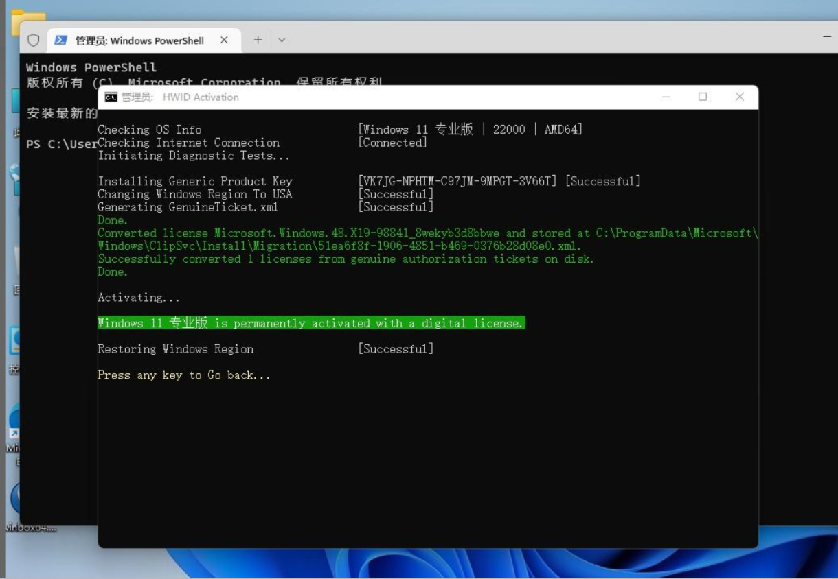Click the generic product key text
Screen dimensions: 838x579
point(456,182)
